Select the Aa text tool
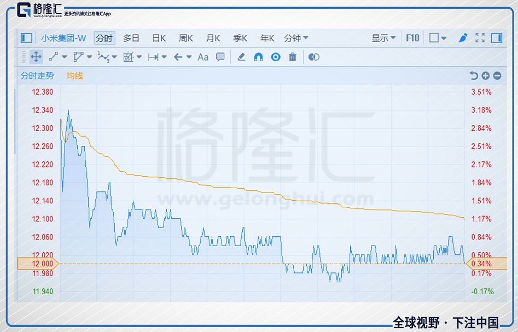This screenshot has height=332, width=518. 203,57
